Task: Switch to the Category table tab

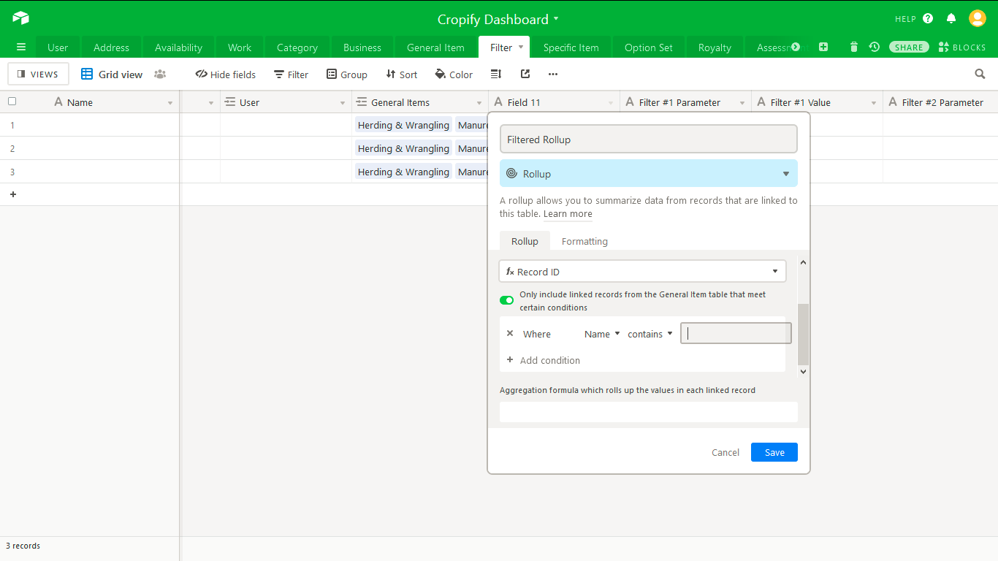Action: click(297, 47)
